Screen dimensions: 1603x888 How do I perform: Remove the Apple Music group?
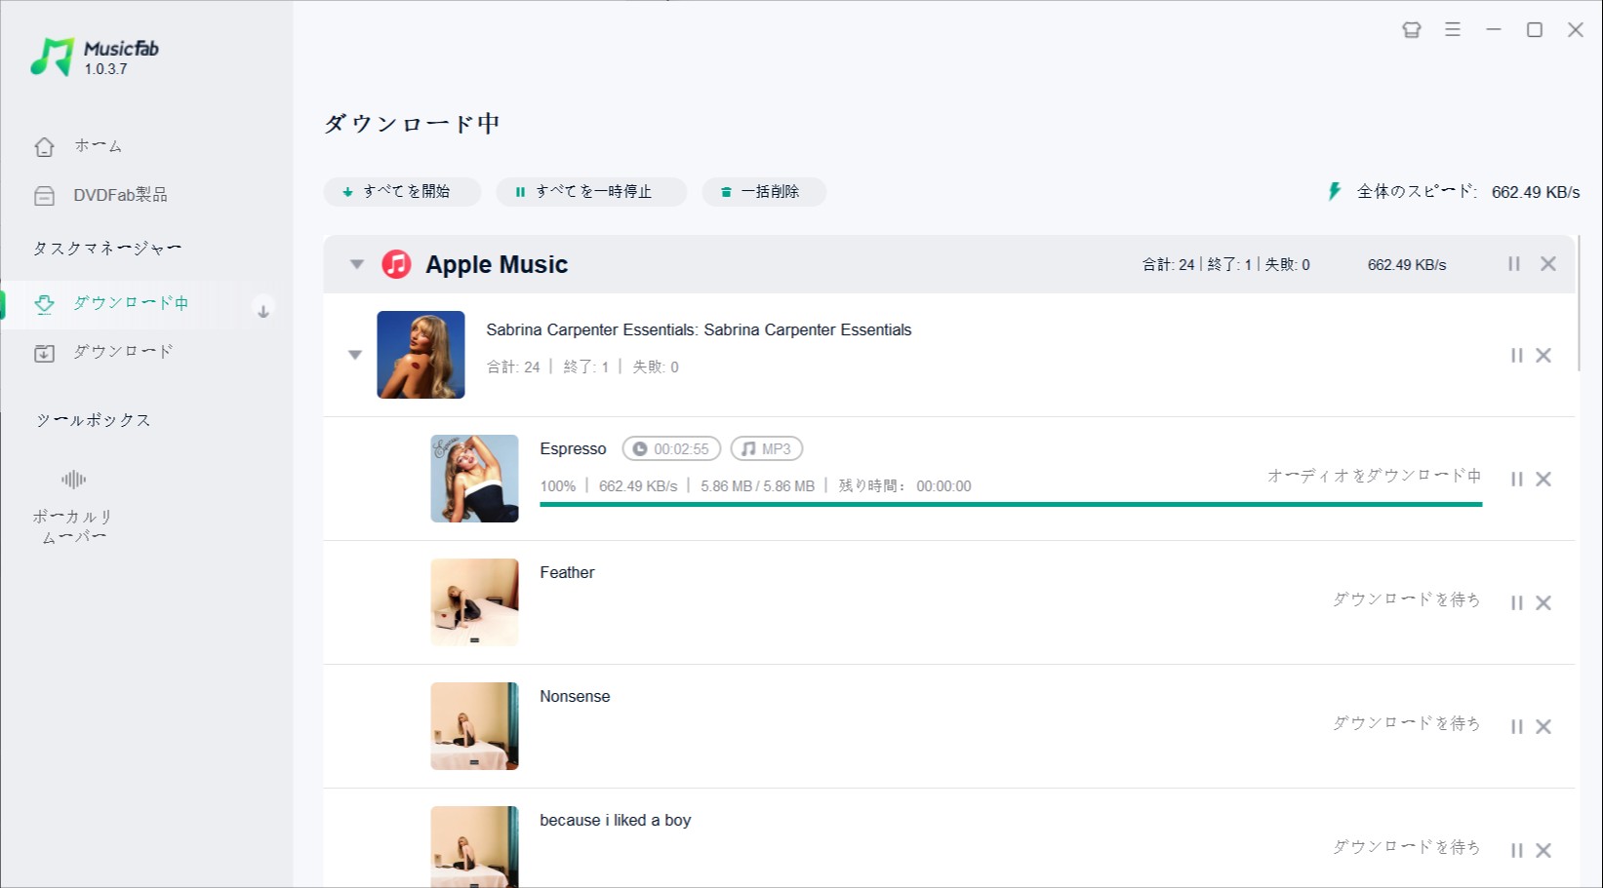(1548, 264)
